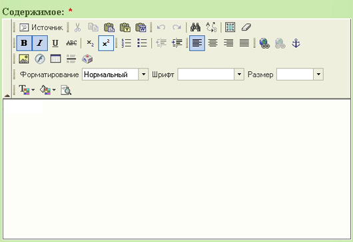Viewport: 353px width, 242px height.
Task: Open the Форматирование dropdown arrow
Action: tap(143, 74)
